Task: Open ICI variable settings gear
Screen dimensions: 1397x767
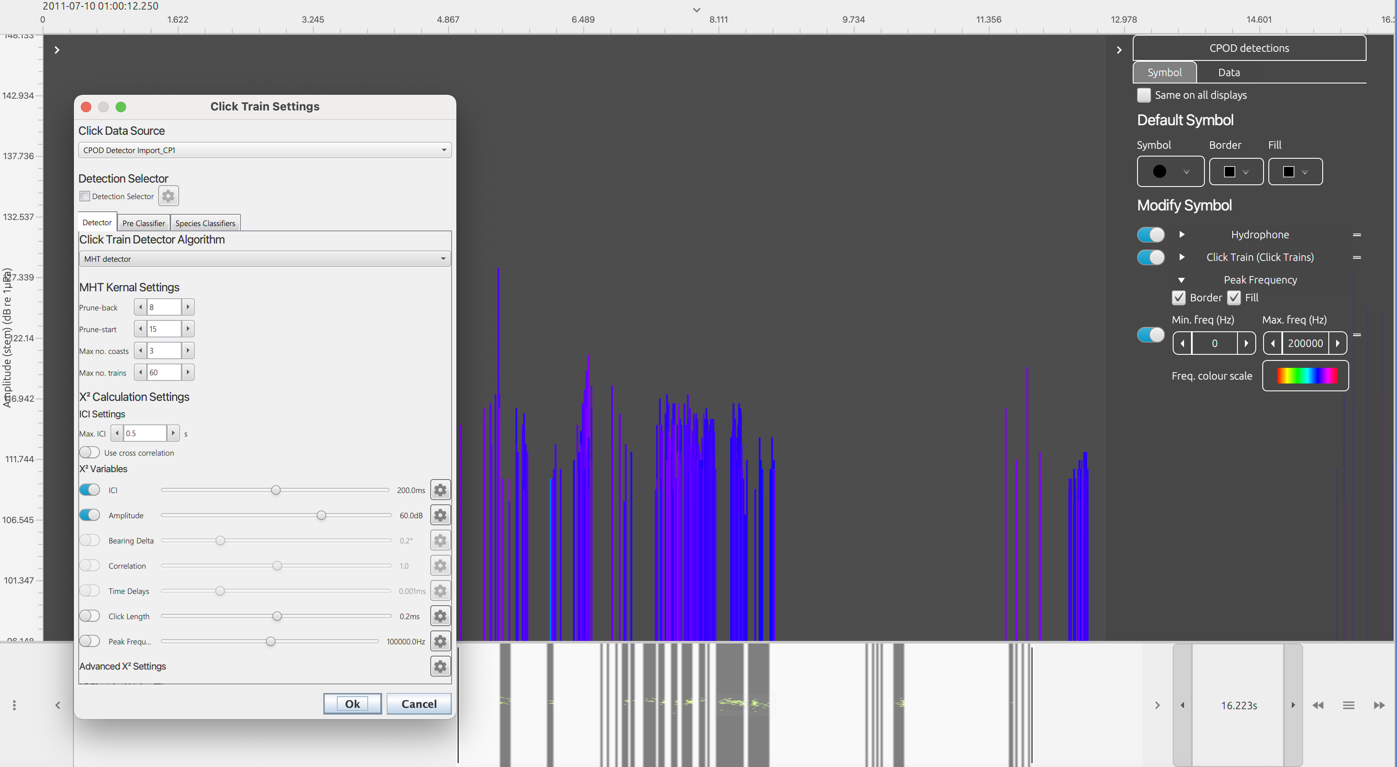Action: pos(440,490)
